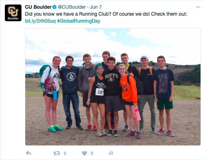Viewport: 204px width, 160px height.
Task: Click the like count number 3
Action: (x=92, y=153)
